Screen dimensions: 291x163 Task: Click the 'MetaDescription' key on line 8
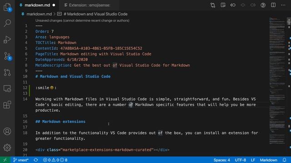coord(52,65)
